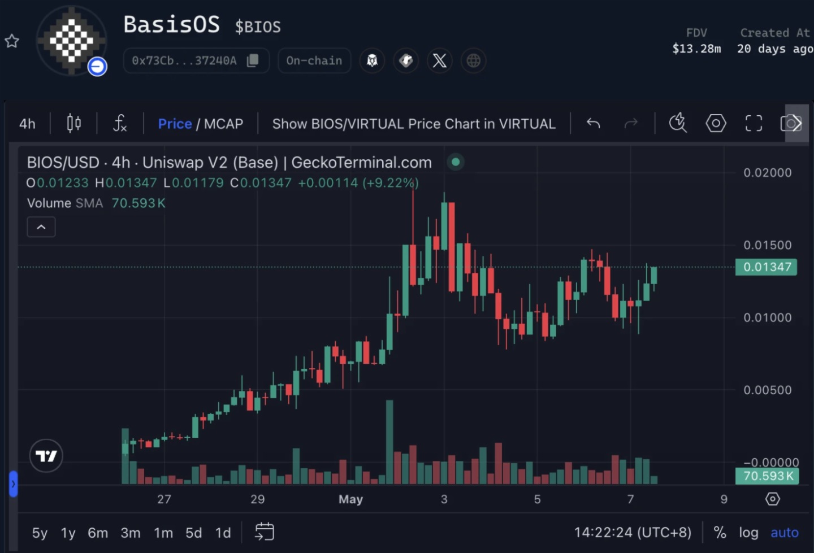
Task: Toggle the percent scale mode
Action: click(720, 532)
